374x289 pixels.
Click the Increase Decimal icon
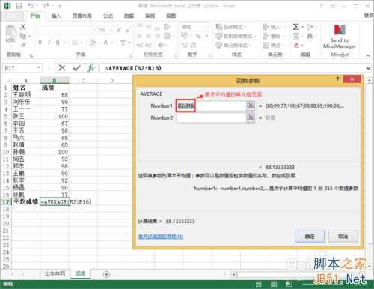185,45
